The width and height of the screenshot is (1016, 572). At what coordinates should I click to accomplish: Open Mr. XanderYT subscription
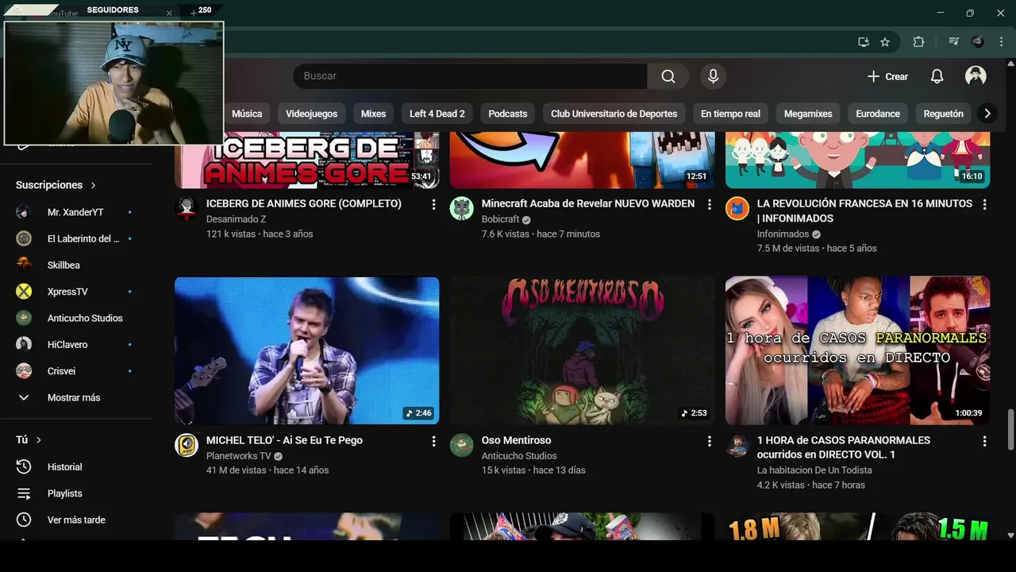pos(76,212)
